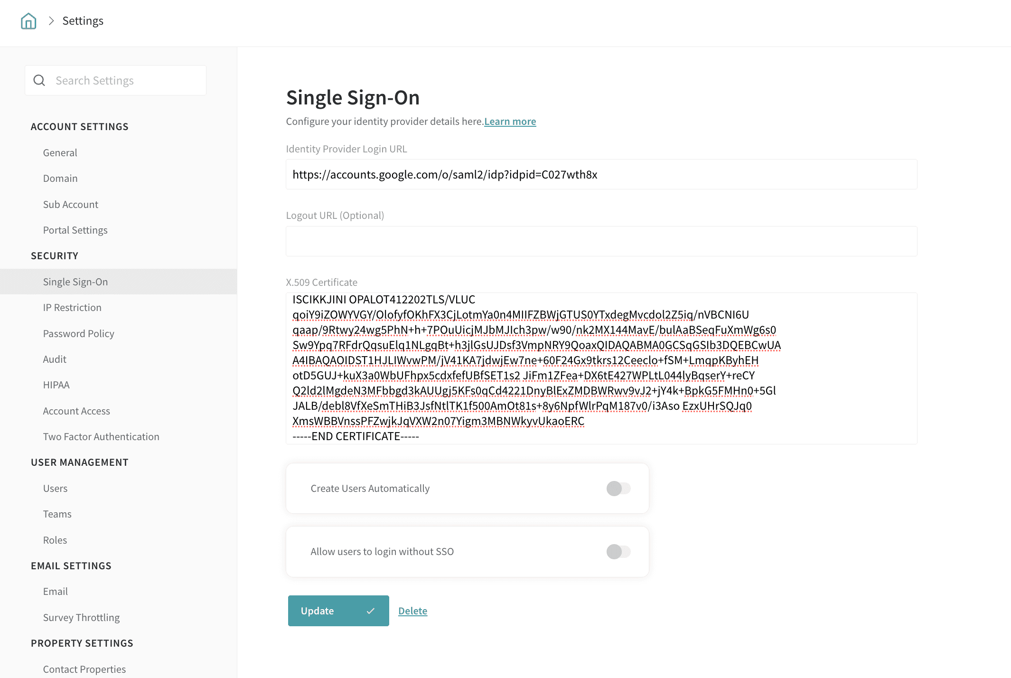Open Two Factor Authentication settings
The image size is (1011, 678).
101,437
